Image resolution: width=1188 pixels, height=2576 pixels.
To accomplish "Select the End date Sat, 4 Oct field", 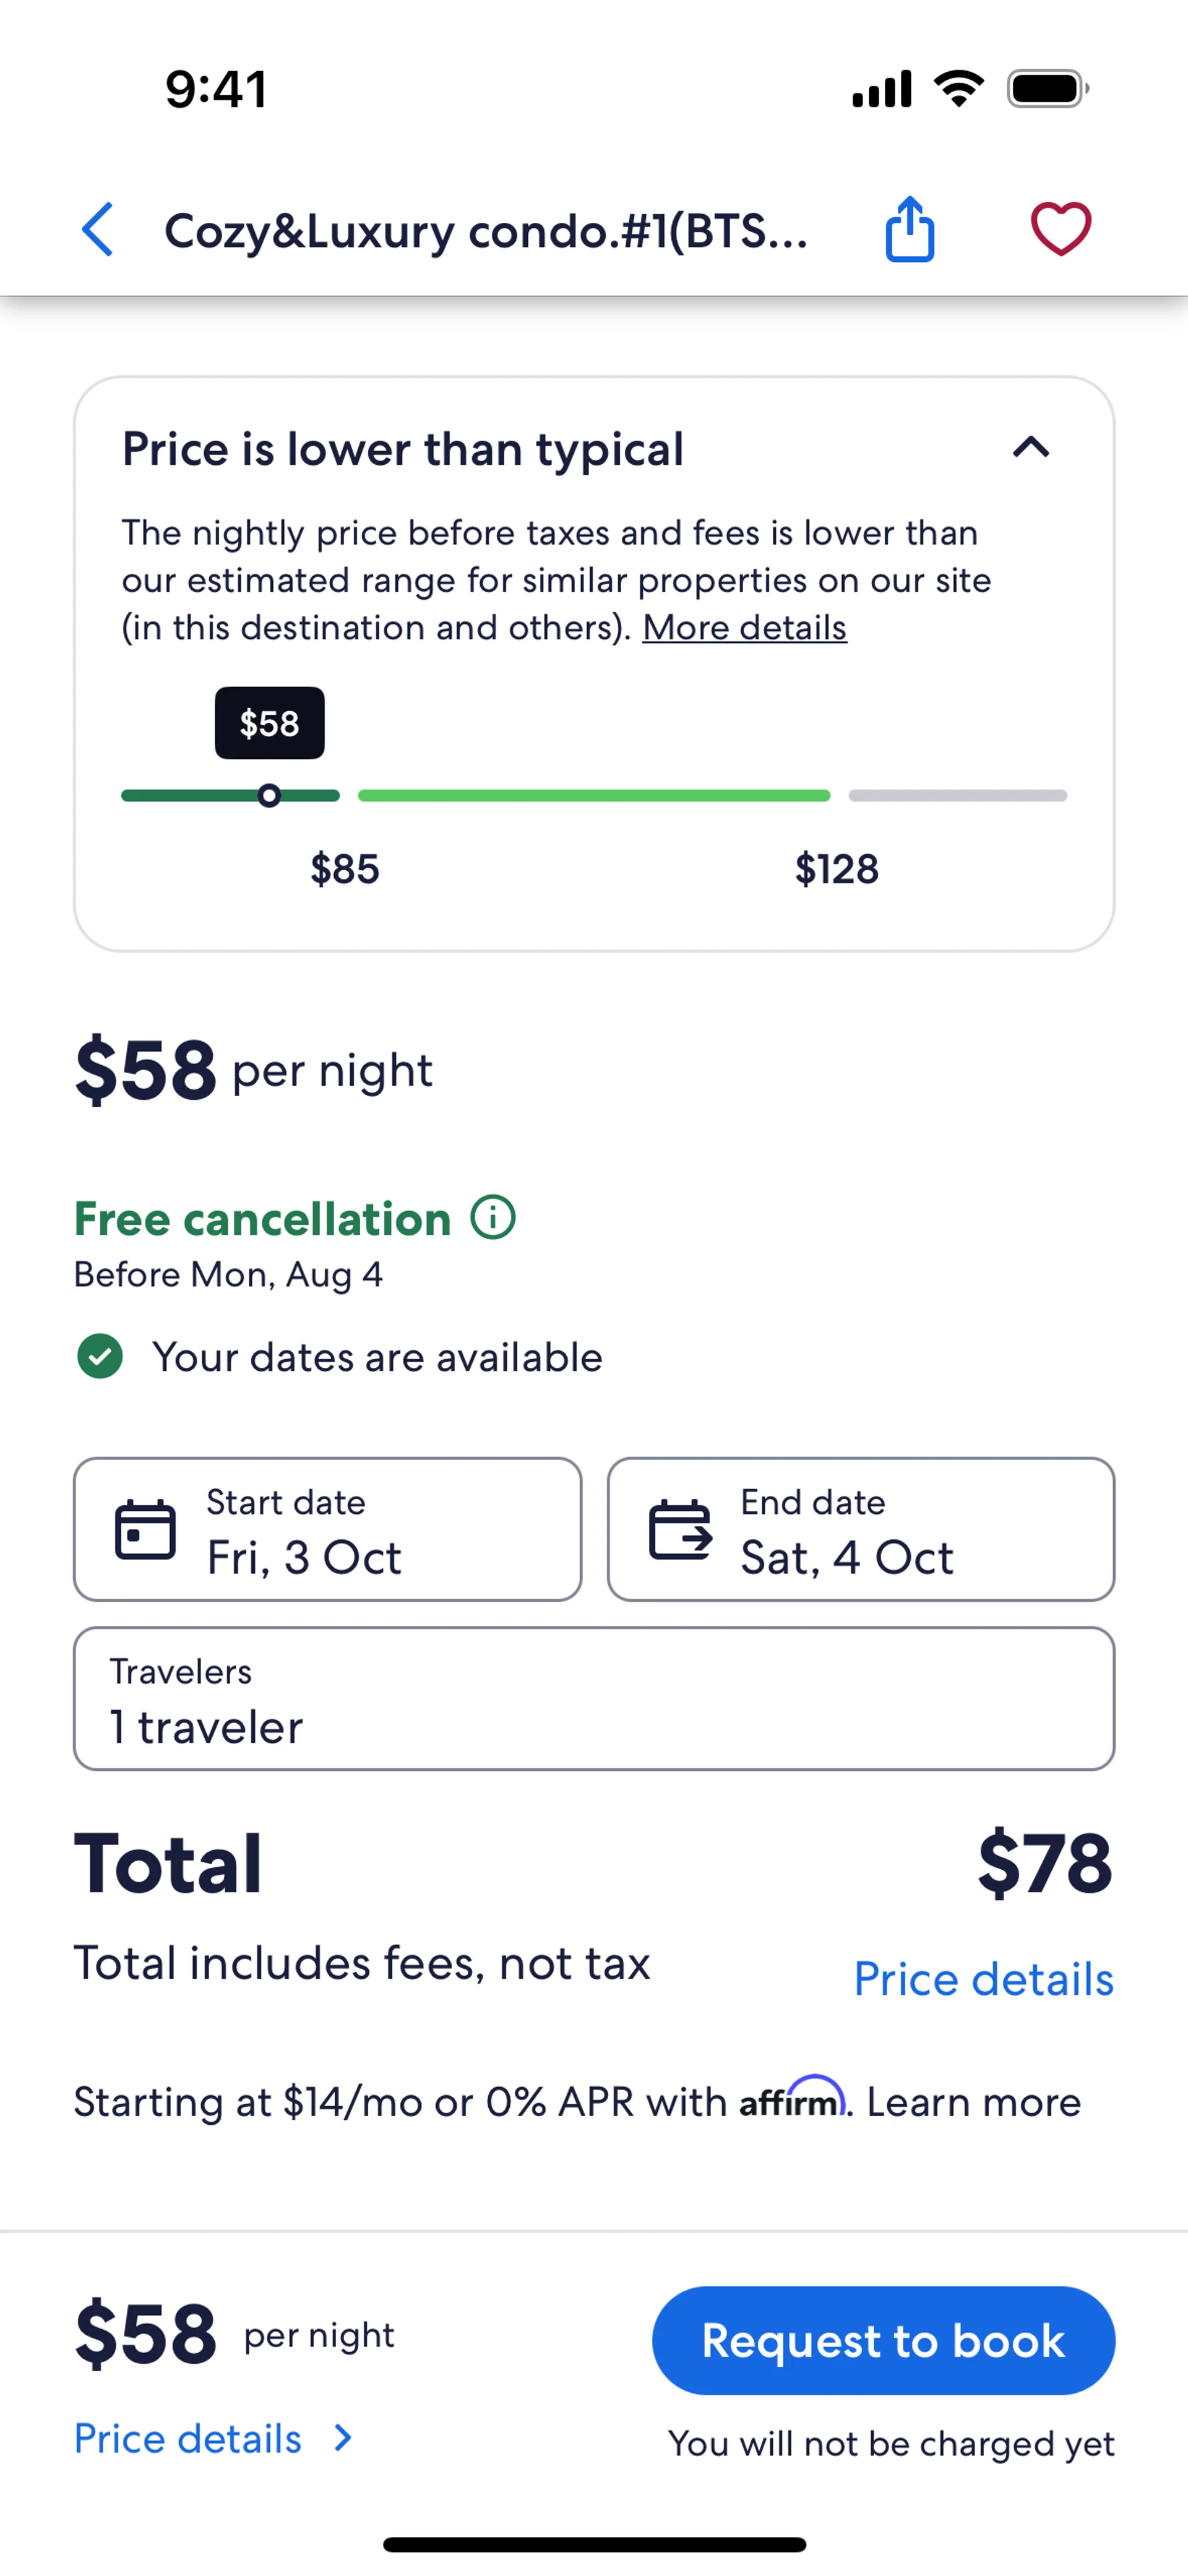I will [x=860, y=1530].
